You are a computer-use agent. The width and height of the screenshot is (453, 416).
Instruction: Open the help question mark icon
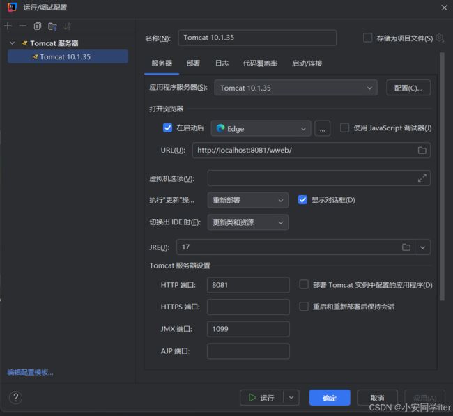[15, 397]
